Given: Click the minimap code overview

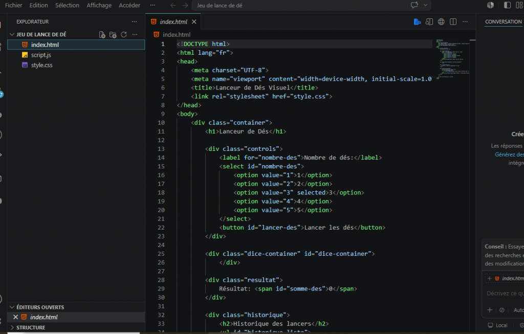Looking at the screenshot, I should 452,59.
